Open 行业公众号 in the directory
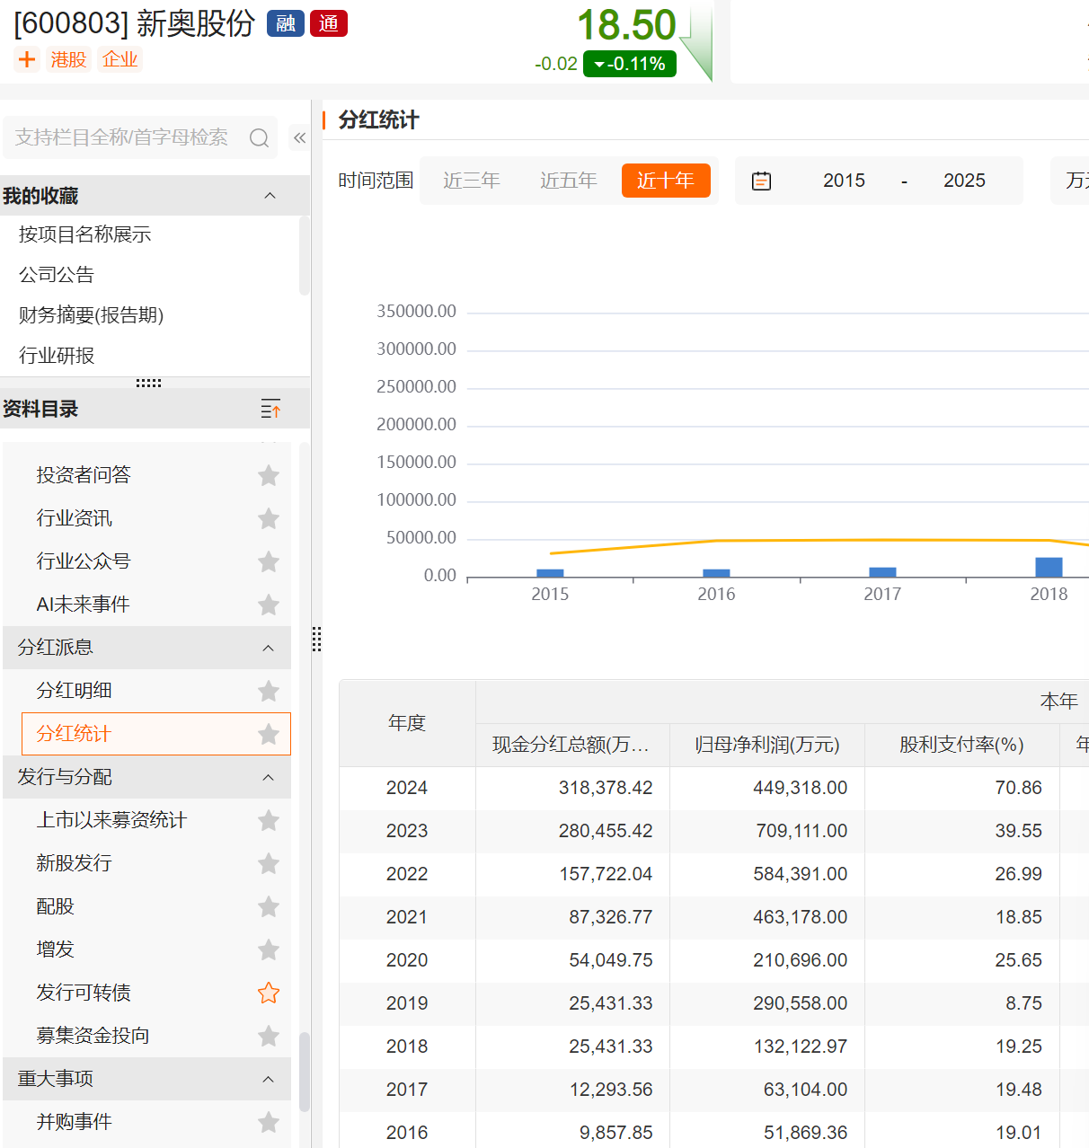This screenshot has width=1089, height=1148. [84, 561]
